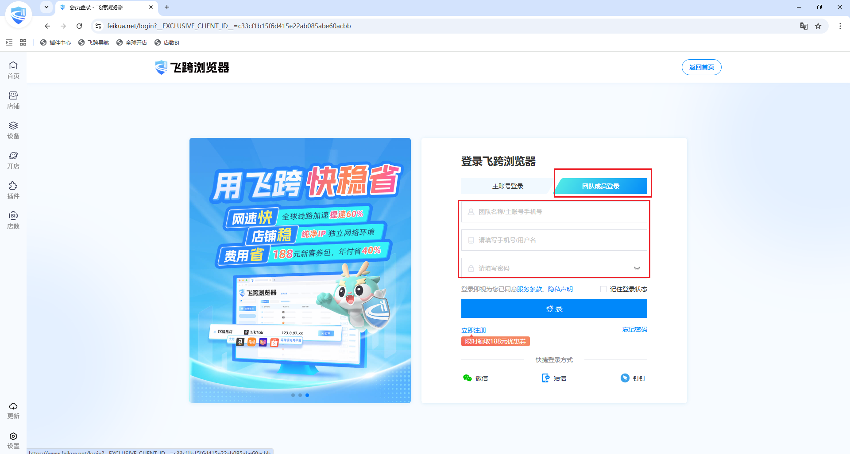850x454 pixels.
Task: Click the browser back arrow
Action: coord(47,26)
